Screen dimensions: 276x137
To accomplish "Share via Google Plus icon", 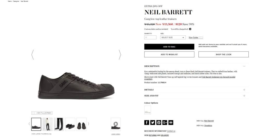I will 165,123.
